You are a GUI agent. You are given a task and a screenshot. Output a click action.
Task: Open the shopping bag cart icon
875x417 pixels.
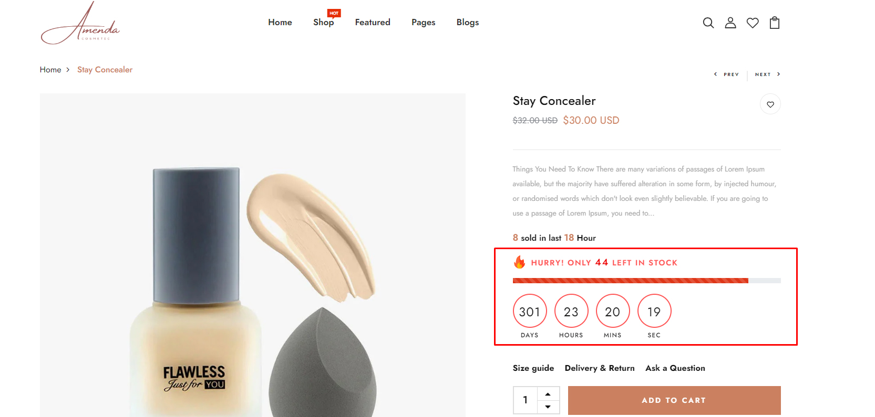(775, 23)
